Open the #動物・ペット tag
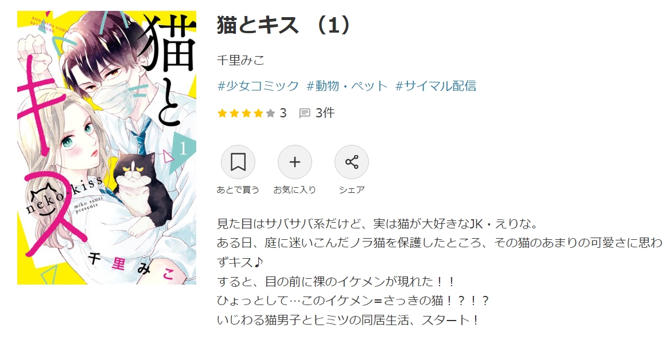 click(x=347, y=86)
